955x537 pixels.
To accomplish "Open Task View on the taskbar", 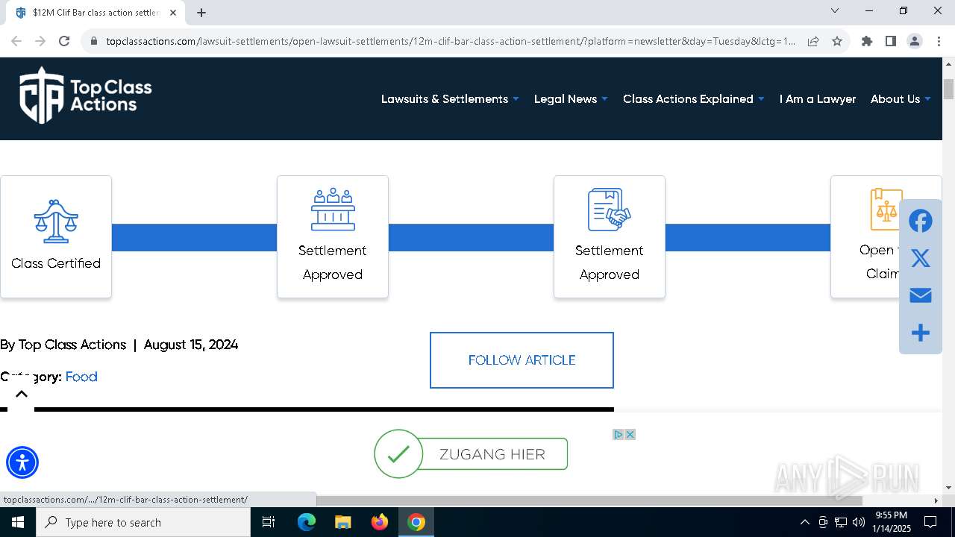I will click(269, 522).
